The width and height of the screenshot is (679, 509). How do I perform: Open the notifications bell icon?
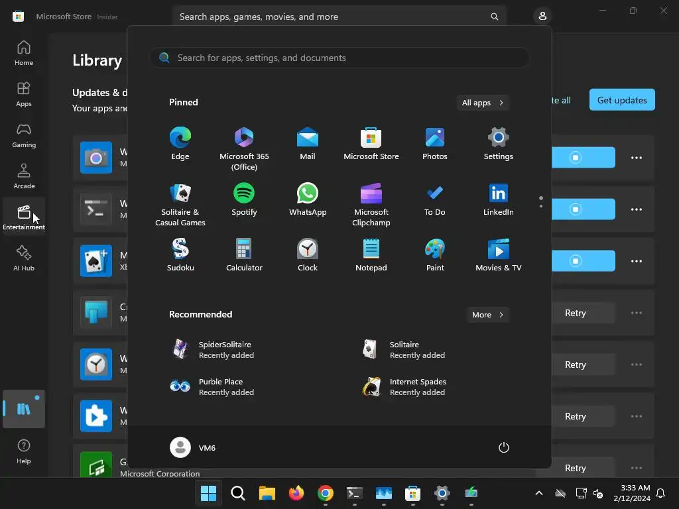point(660,493)
